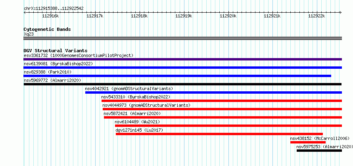
Task: Open dgv1271n145 (Lu2017) label
Action: tap(139, 130)
